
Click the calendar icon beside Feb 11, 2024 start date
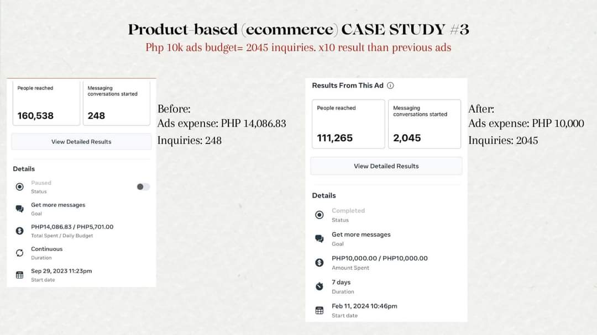pyautogui.click(x=319, y=310)
